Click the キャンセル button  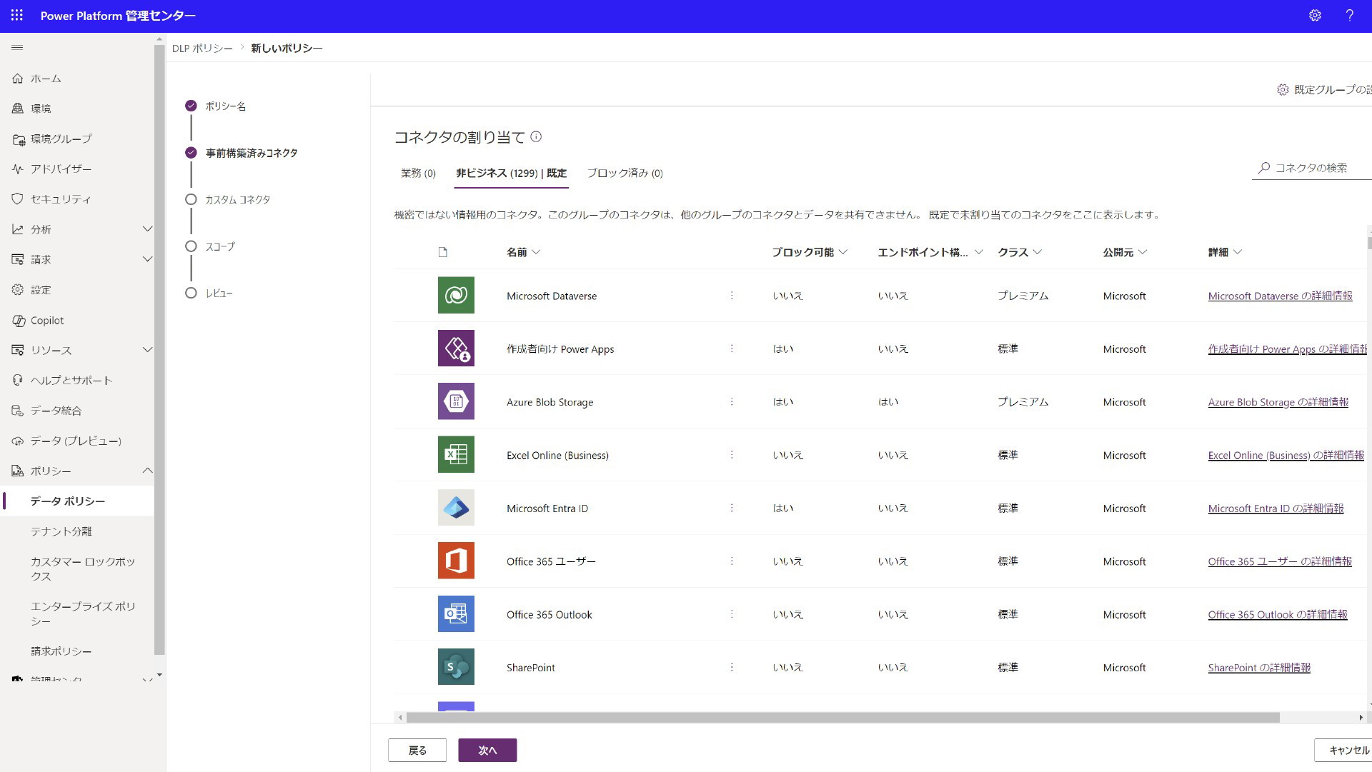[x=1343, y=751]
